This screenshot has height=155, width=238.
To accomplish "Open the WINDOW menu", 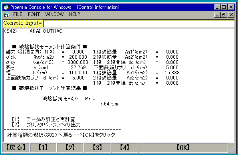I will tap(54, 14).
